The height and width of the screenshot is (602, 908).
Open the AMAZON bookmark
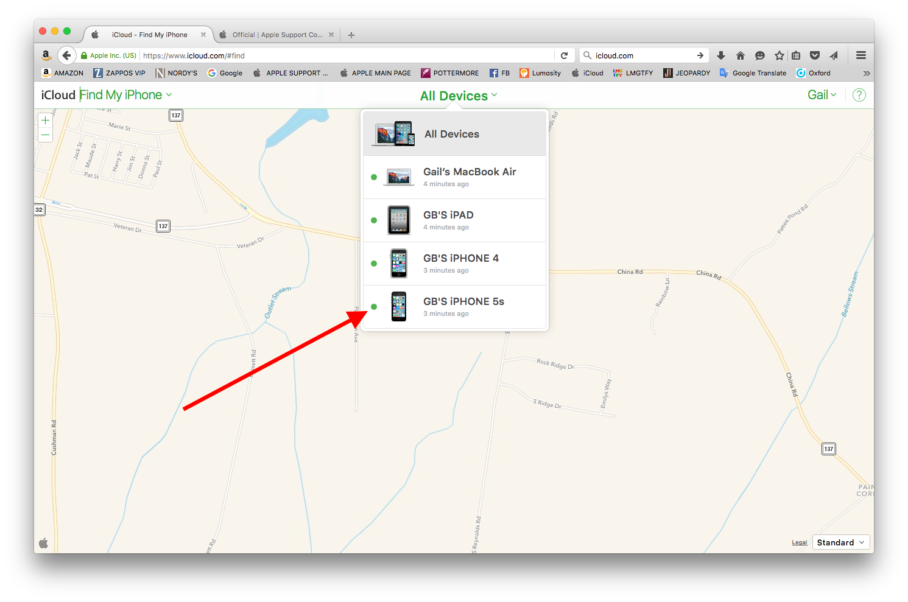63,73
